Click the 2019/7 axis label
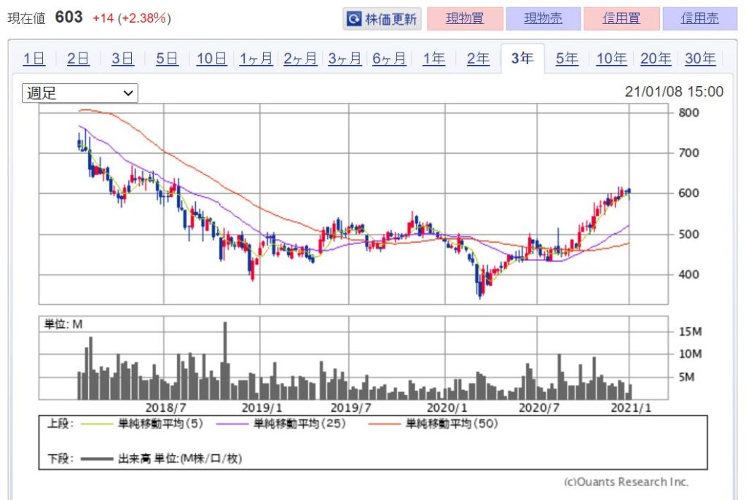 click(350, 408)
